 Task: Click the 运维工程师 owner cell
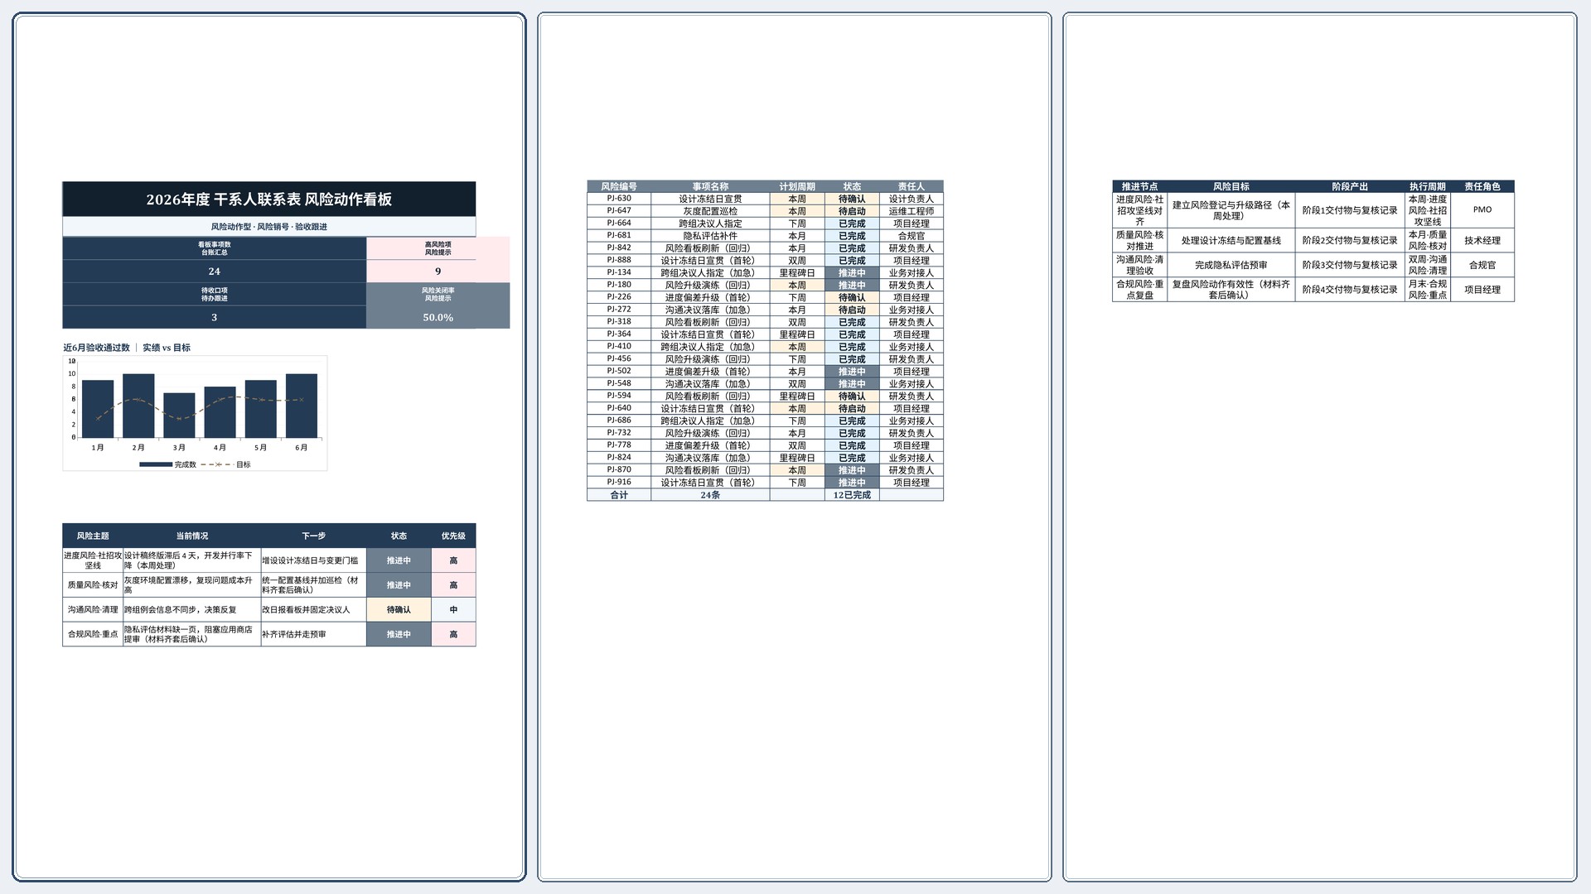point(912,211)
